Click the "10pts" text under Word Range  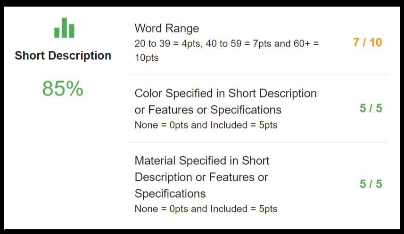click(147, 57)
